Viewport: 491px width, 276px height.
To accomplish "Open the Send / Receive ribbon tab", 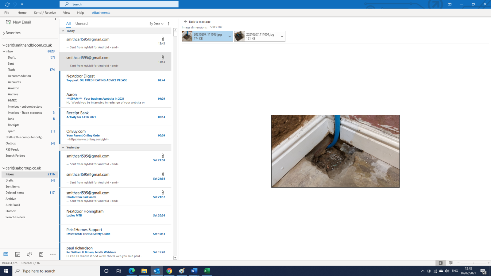I will pyautogui.click(x=45, y=13).
